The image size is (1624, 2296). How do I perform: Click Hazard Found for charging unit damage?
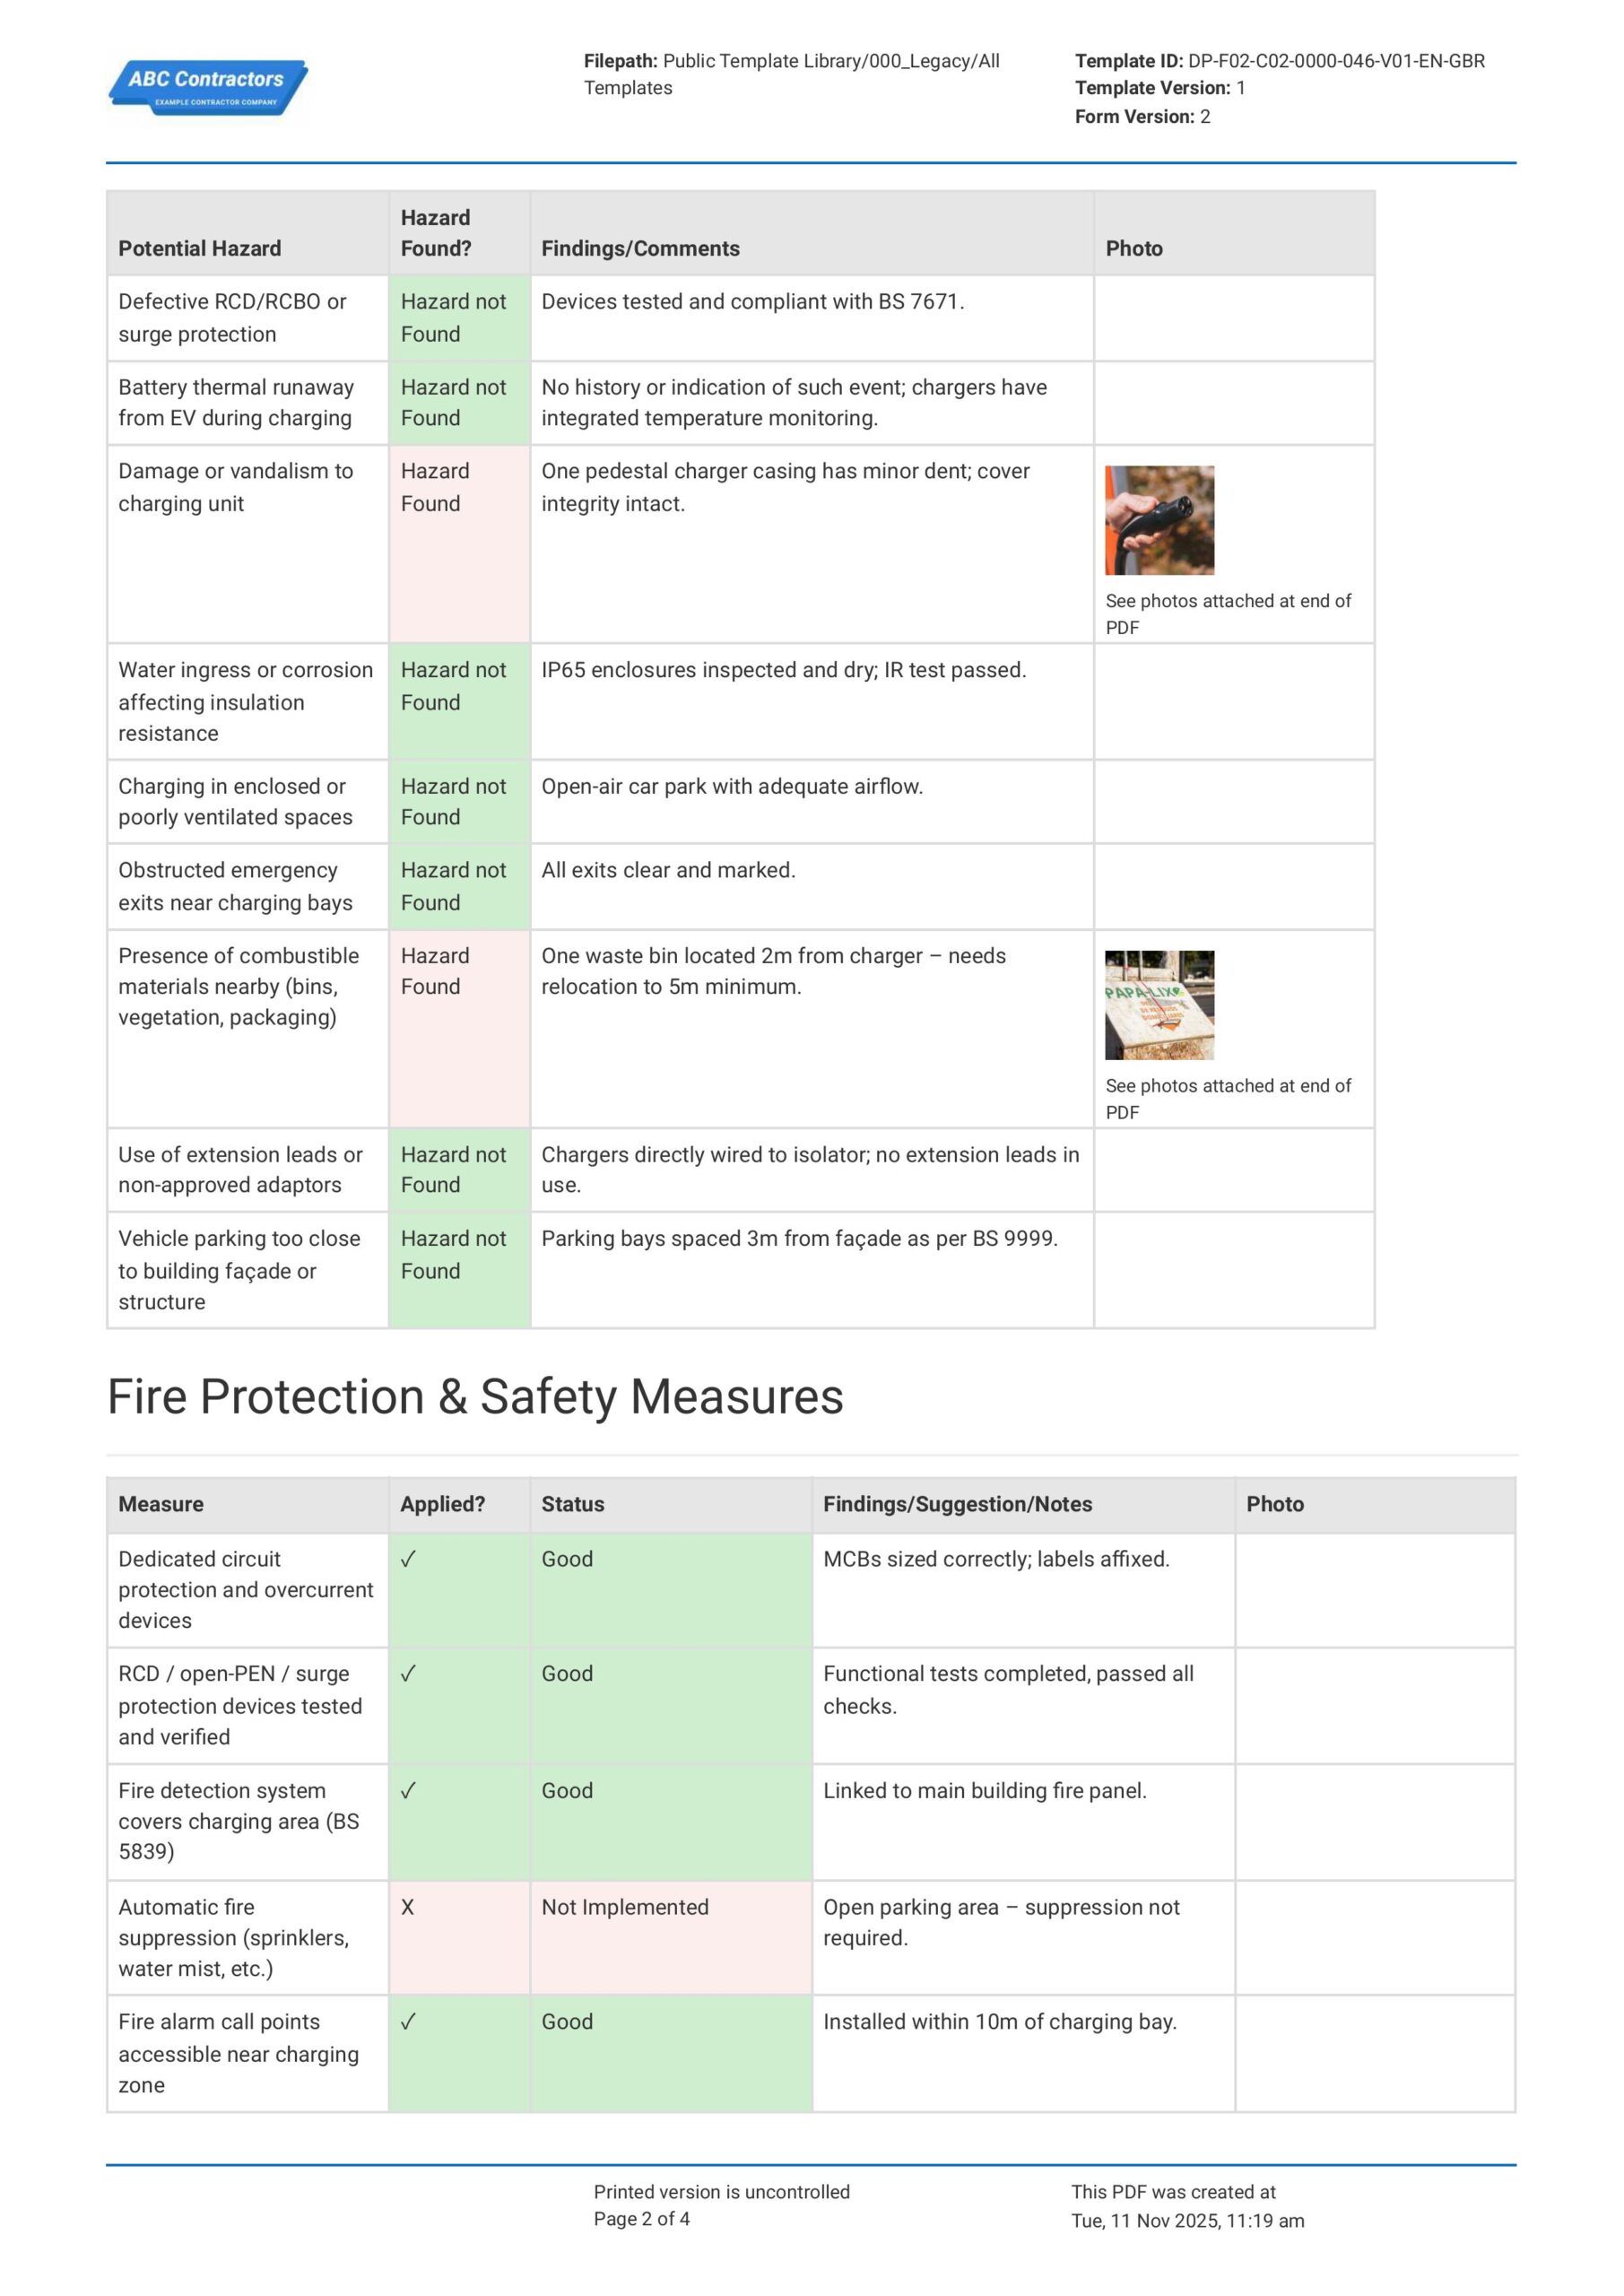pos(434,487)
